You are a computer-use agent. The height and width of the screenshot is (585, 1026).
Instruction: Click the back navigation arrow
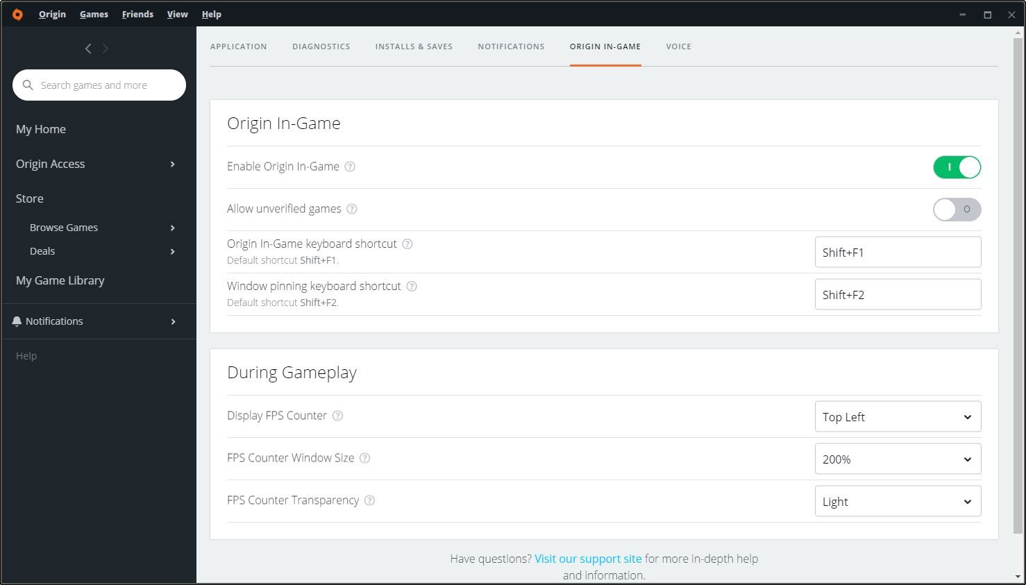(x=88, y=49)
